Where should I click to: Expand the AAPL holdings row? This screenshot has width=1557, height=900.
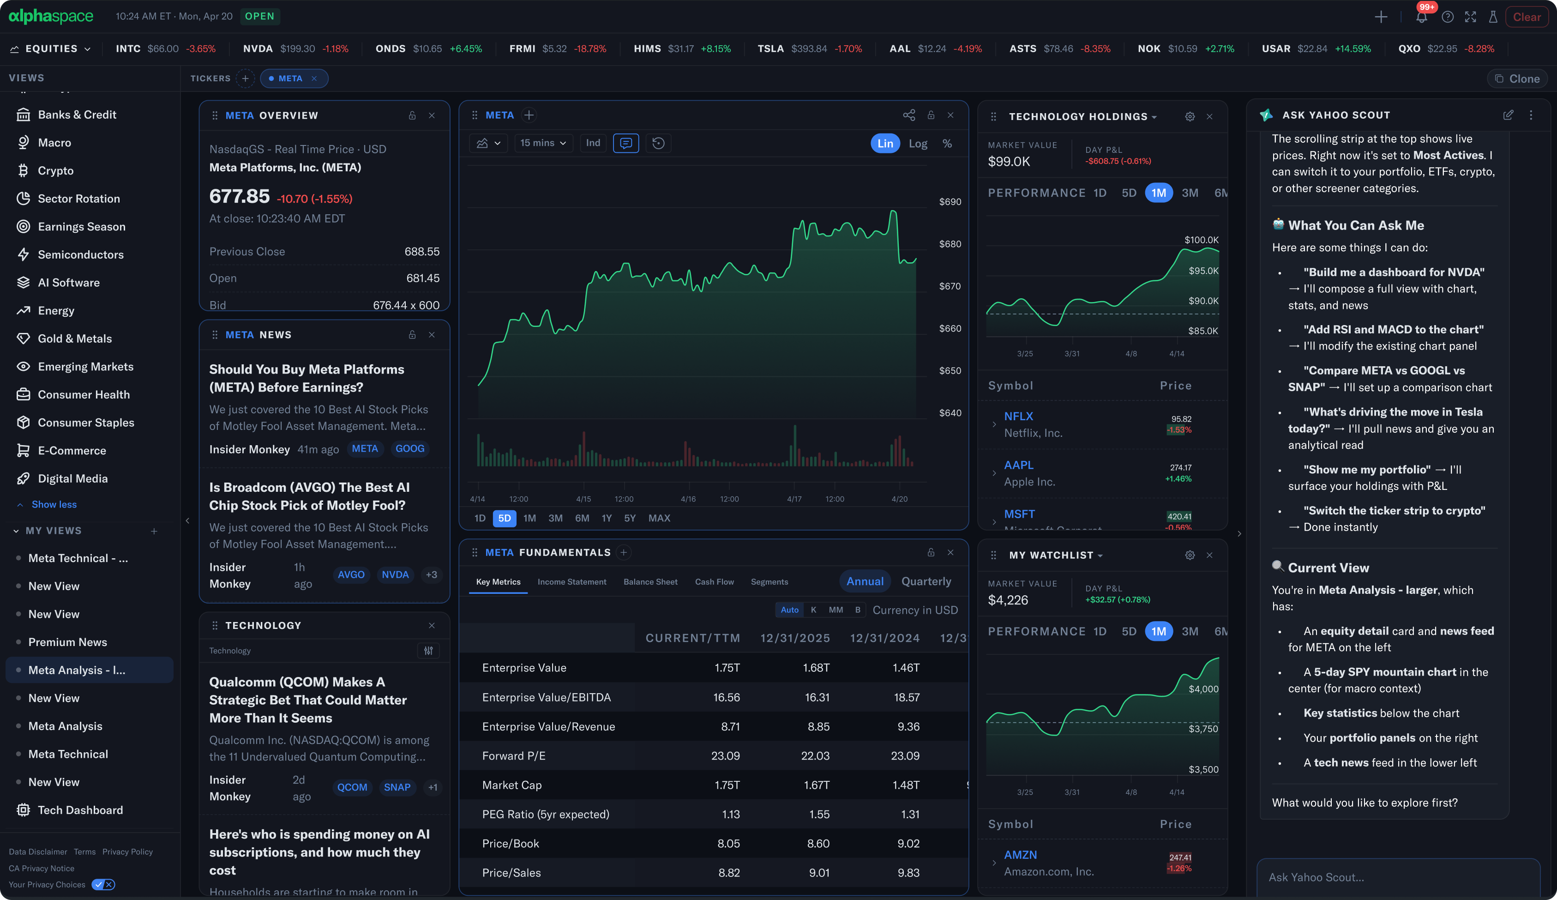tap(993, 473)
